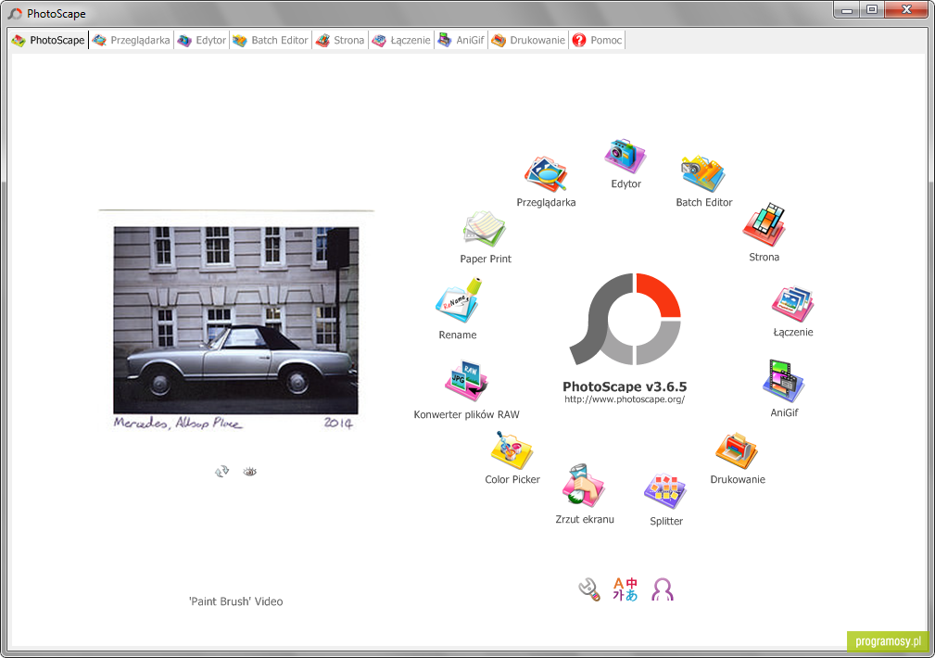Refresh the preview photo with the arrows icon
The height and width of the screenshot is (658, 935).
(221, 472)
